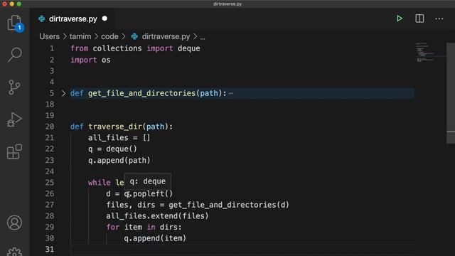The width and height of the screenshot is (455, 256).
Task: Click the Python icon in the breadcrumb
Action: pos(134,36)
